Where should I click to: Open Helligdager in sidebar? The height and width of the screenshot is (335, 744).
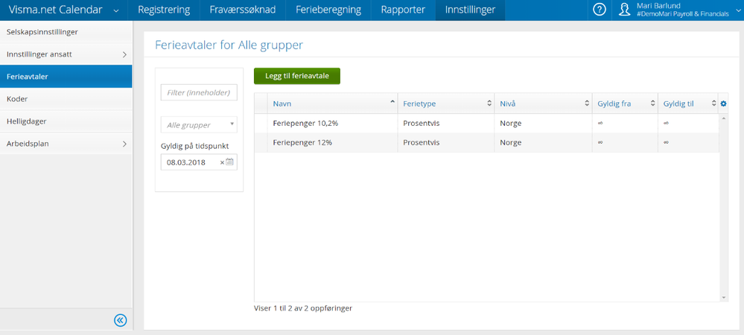pos(66,121)
